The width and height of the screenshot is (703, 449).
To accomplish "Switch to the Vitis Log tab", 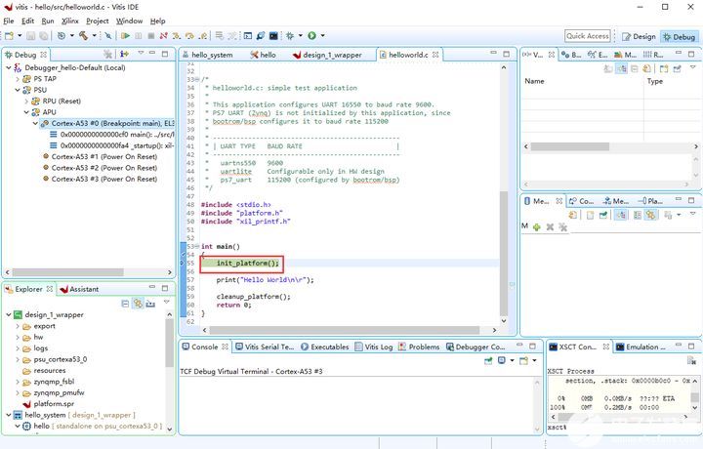I will (x=378, y=347).
